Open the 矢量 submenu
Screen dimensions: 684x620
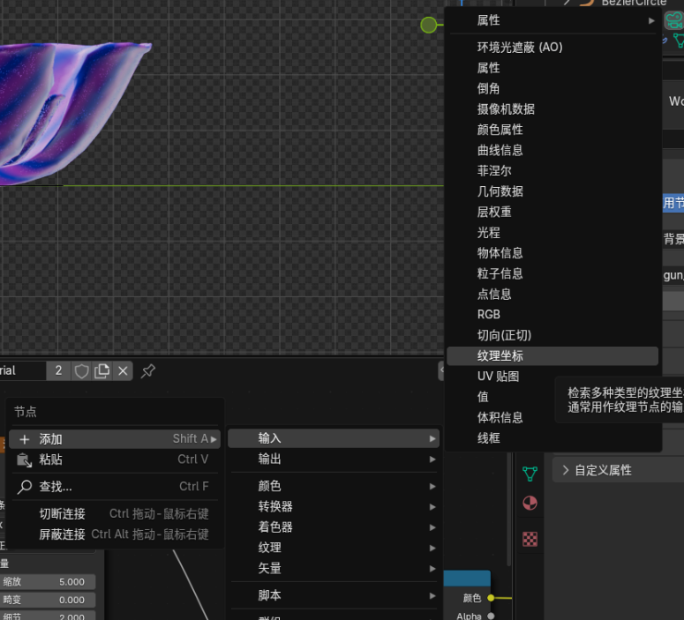click(x=334, y=568)
